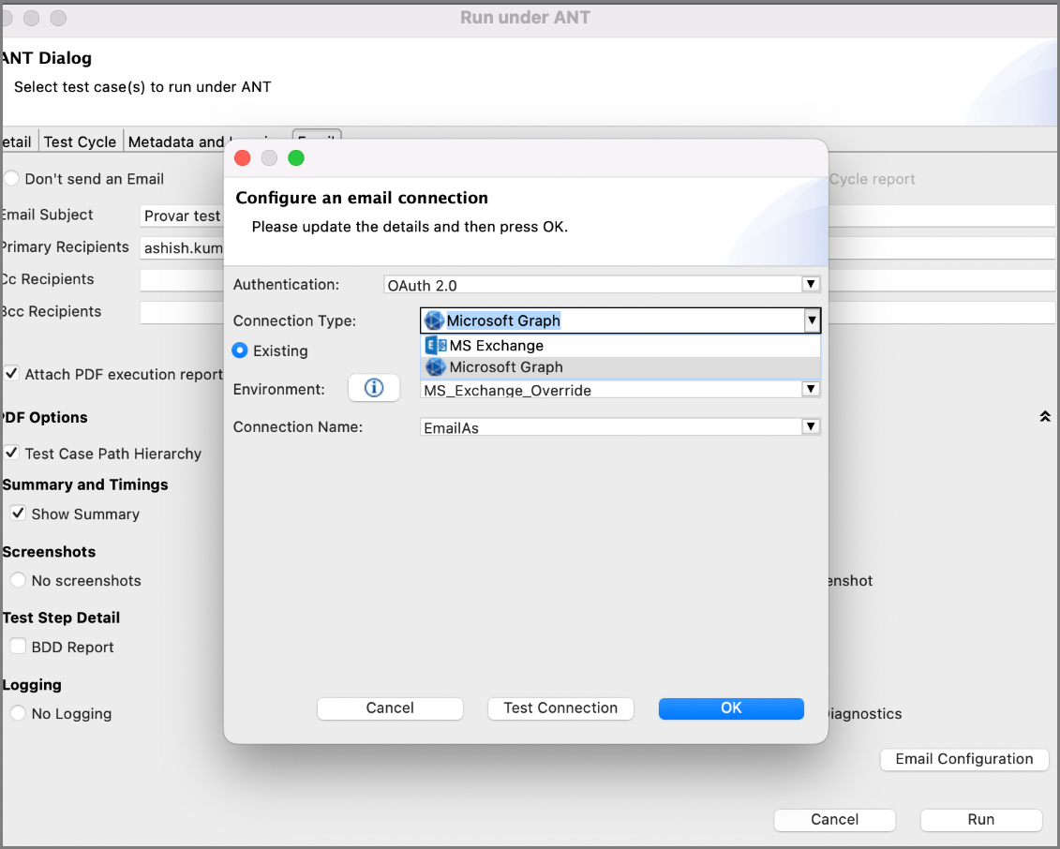
Task: Click the Test Connection button
Action: (560, 708)
